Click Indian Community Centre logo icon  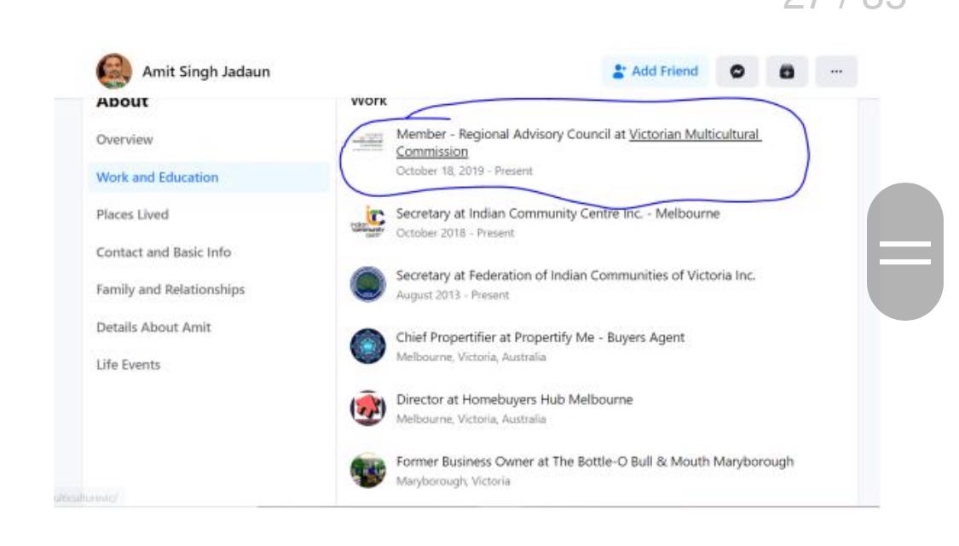367,222
